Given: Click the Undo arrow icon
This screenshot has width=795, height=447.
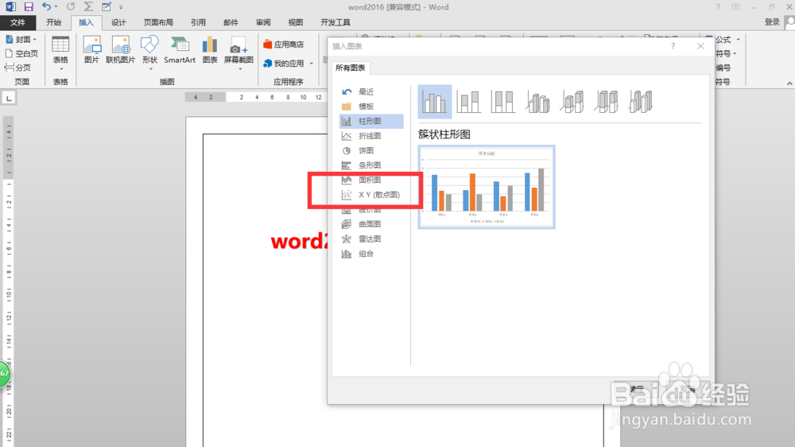Looking at the screenshot, I should (46, 6).
